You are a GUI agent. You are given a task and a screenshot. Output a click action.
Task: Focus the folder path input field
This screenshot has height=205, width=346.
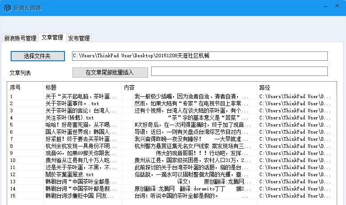pos(200,56)
